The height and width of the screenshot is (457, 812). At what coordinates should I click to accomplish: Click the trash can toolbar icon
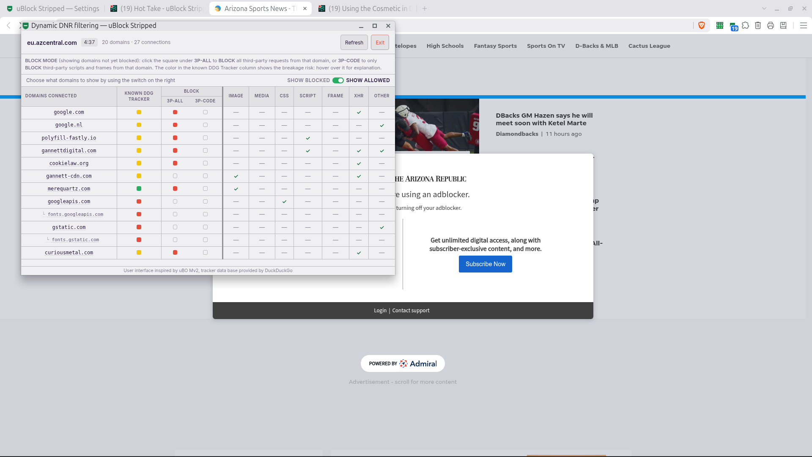tap(758, 26)
